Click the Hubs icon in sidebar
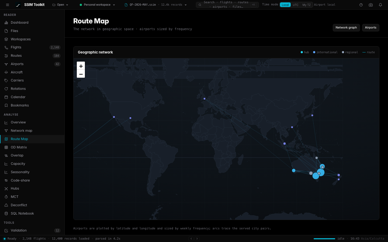Viewport: 388px width, 242px height. [x=6, y=188]
